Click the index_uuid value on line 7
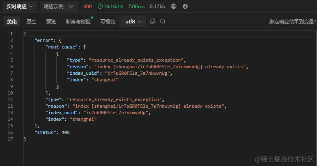The height and width of the screenshot is (166, 317). click(137, 73)
